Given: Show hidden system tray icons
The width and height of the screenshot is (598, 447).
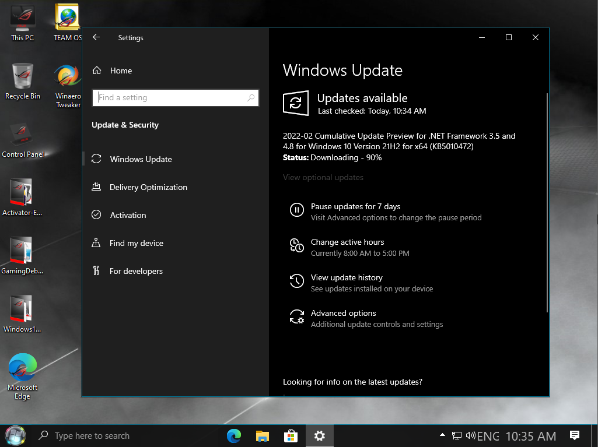Looking at the screenshot, I should pos(442,435).
